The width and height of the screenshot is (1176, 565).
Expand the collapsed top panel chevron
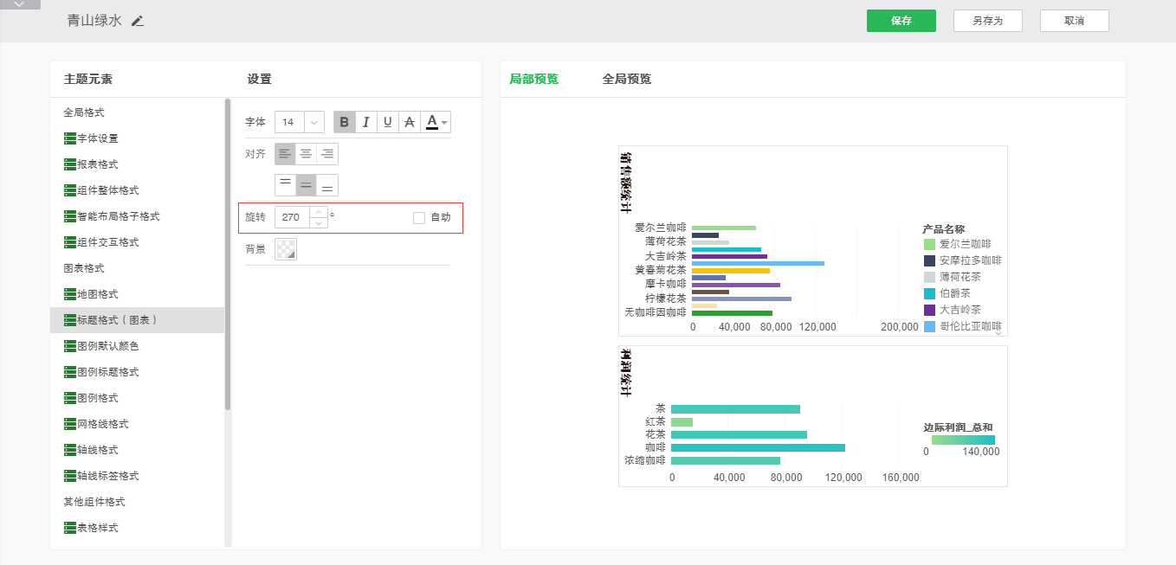20,4
